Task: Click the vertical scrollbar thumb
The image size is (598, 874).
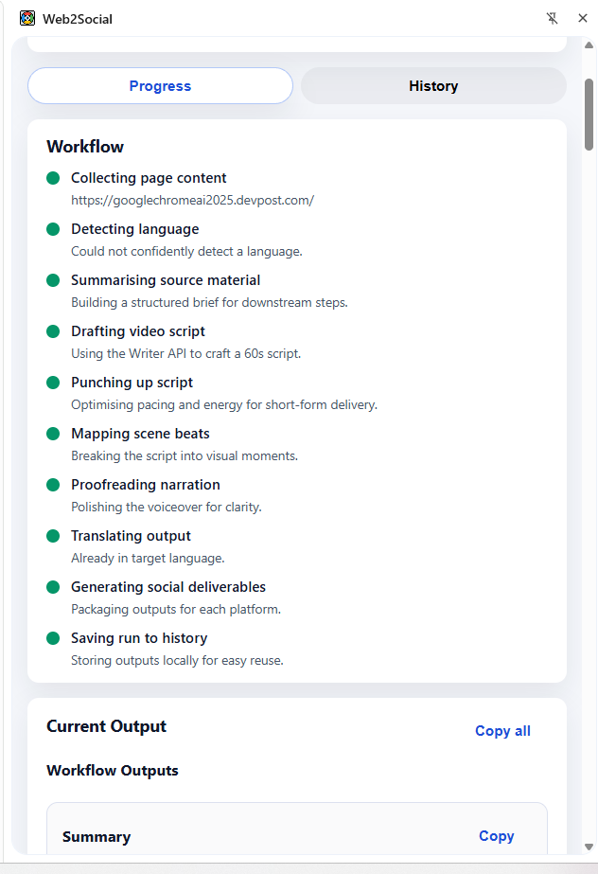Action: point(589,115)
